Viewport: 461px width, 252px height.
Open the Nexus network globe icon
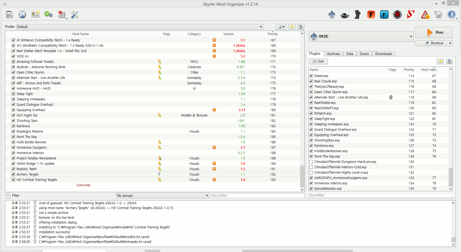tap(22, 14)
